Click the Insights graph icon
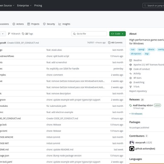164x164 pixels. (60, 24)
